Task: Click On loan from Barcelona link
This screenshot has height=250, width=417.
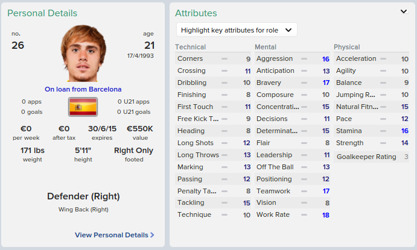Action: click(x=83, y=89)
